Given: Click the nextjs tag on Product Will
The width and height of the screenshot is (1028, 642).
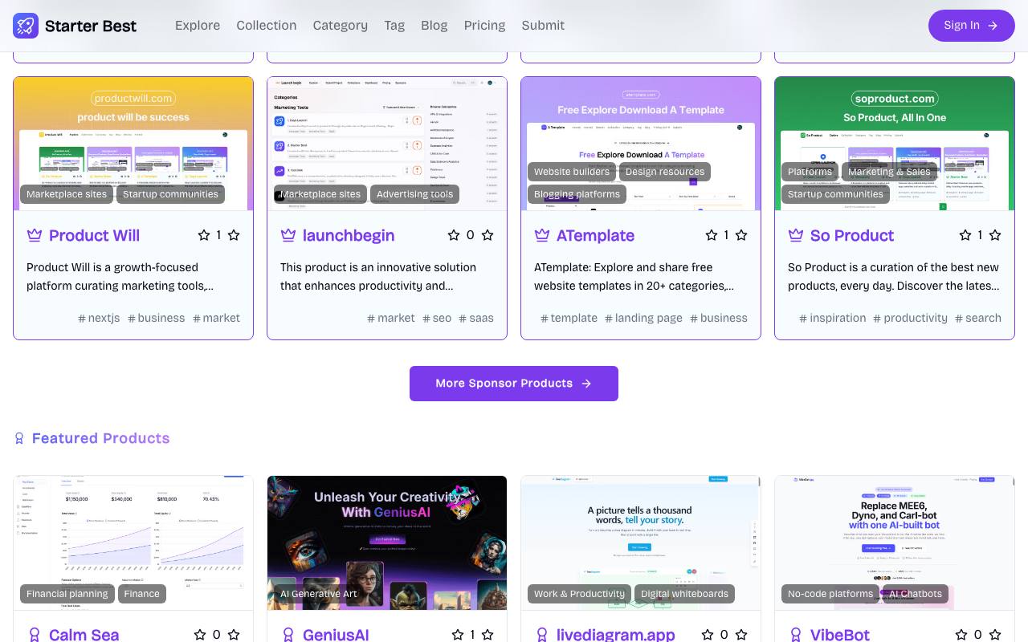Looking at the screenshot, I should pyautogui.click(x=99, y=318).
